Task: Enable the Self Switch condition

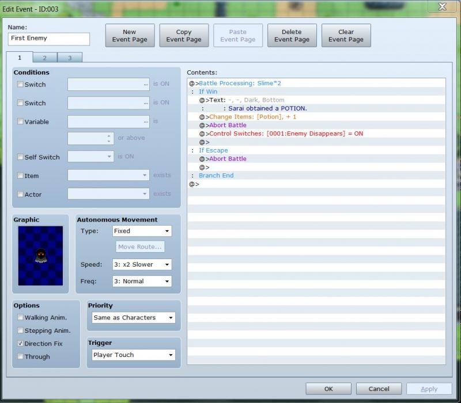Action: coord(21,157)
